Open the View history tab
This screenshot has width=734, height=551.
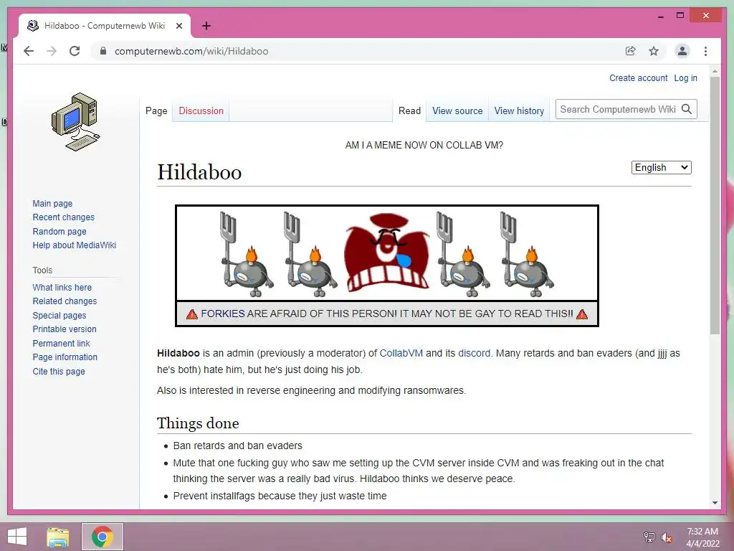[519, 111]
